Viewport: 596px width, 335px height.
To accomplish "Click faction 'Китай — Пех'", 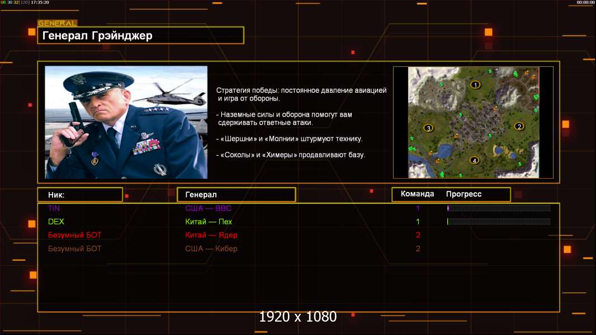I will coord(209,222).
